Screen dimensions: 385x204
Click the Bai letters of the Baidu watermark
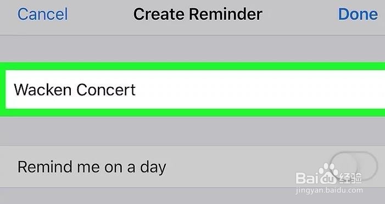306,178
